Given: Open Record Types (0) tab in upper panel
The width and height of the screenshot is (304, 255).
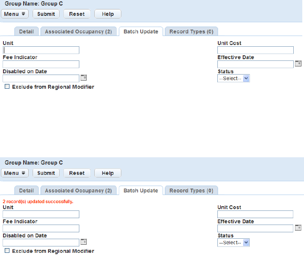Looking at the screenshot, I should coord(191,32).
